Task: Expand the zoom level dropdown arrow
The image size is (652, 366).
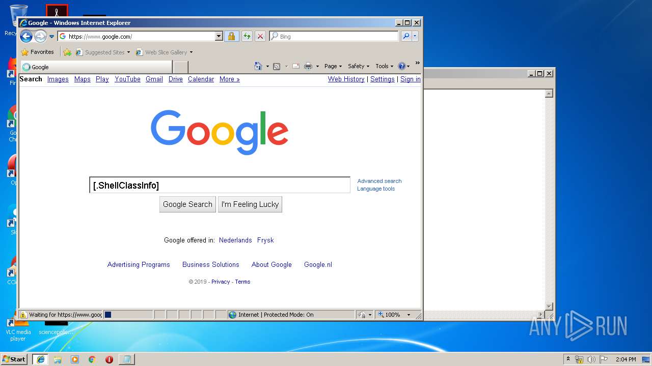Action: [x=408, y=315]
